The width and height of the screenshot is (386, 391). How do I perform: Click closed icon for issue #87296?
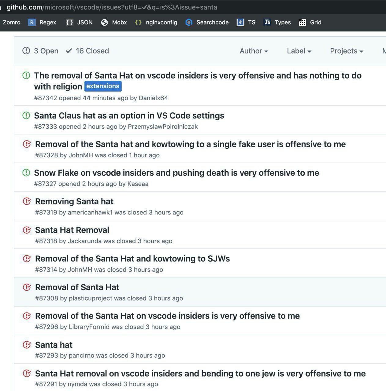(27, 316)
